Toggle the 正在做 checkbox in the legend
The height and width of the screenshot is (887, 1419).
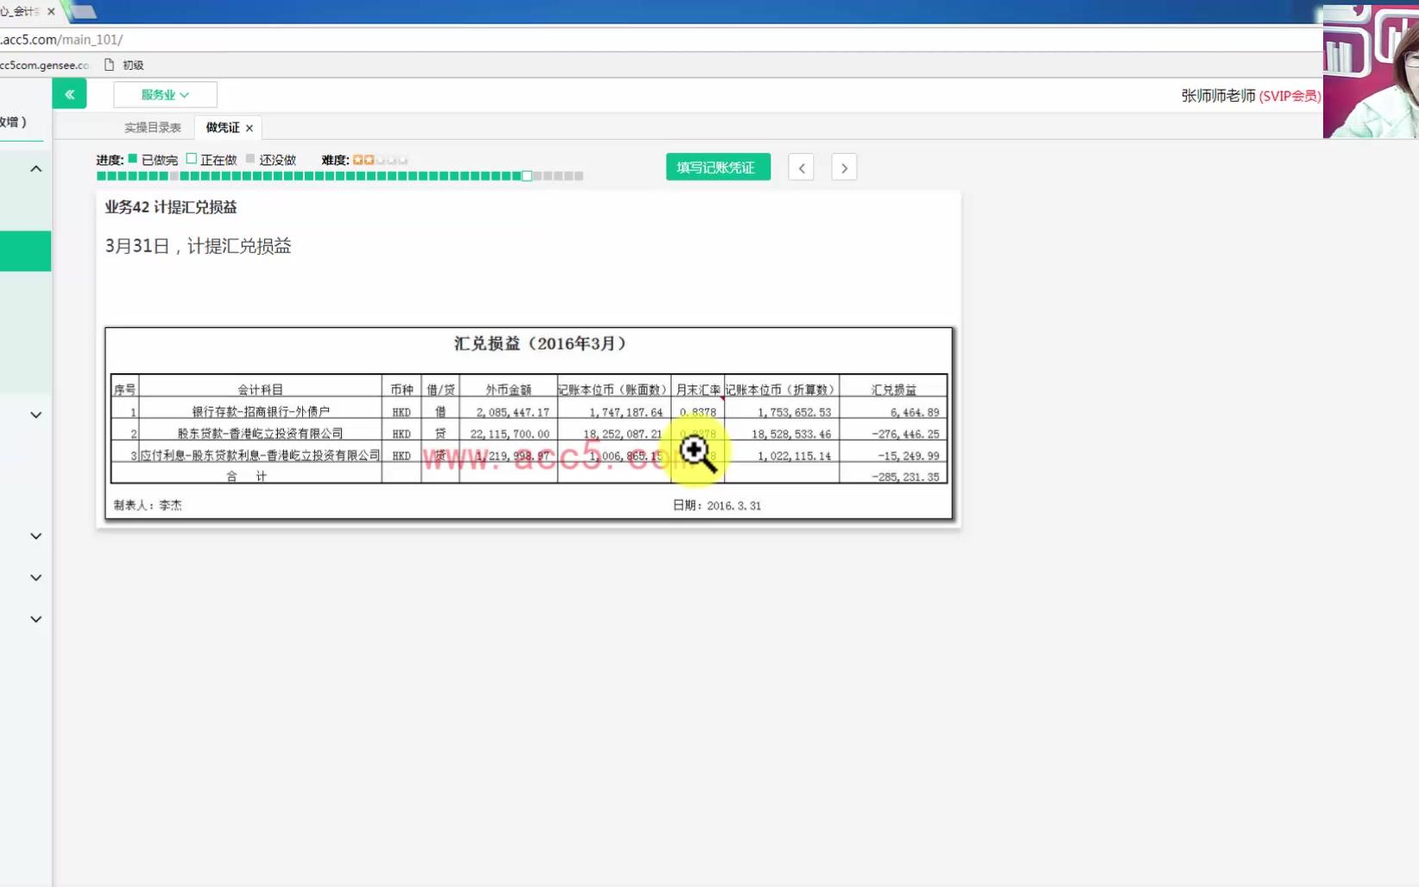click(190, 159)
